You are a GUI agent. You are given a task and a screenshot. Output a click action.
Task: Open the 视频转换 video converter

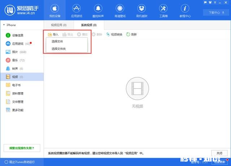114,35
